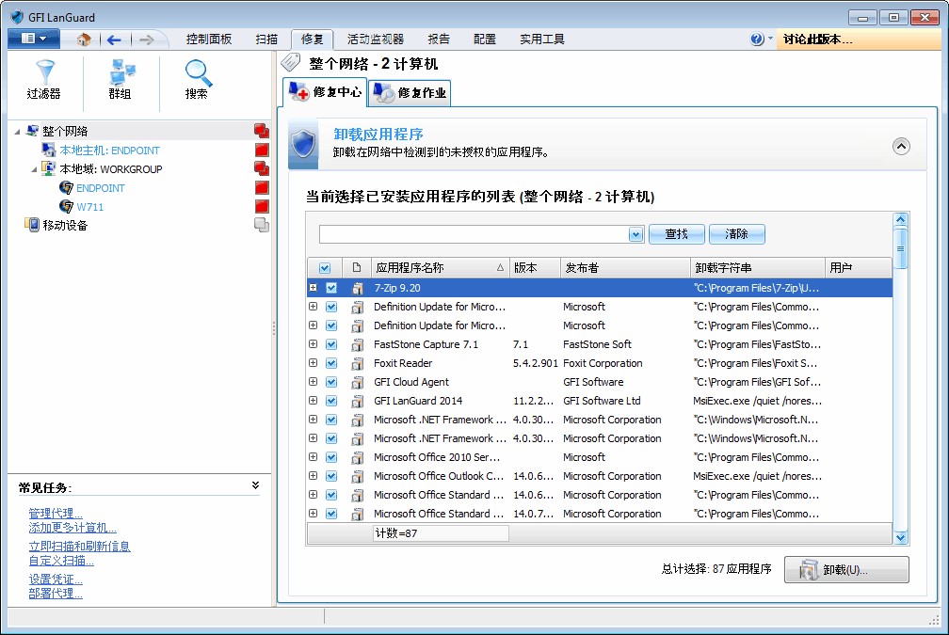Open the 配置 tab

pyautogui.click(x=485, y=40)
